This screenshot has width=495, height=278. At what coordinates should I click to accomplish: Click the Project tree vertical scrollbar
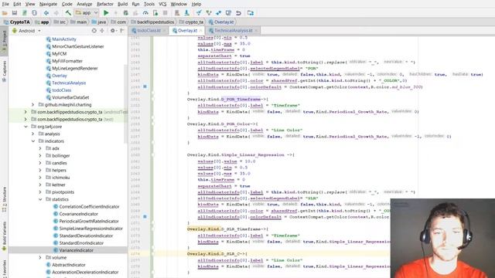coord(125,104)
